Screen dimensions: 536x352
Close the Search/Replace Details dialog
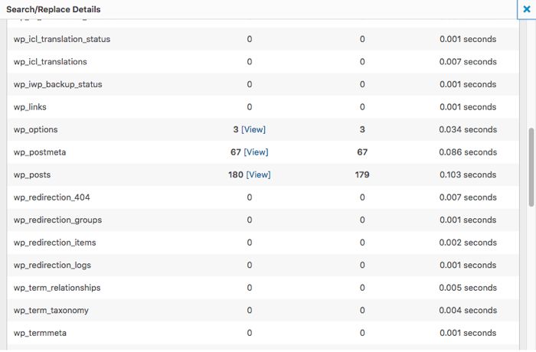pyautogui.click(x=526, y=9)
